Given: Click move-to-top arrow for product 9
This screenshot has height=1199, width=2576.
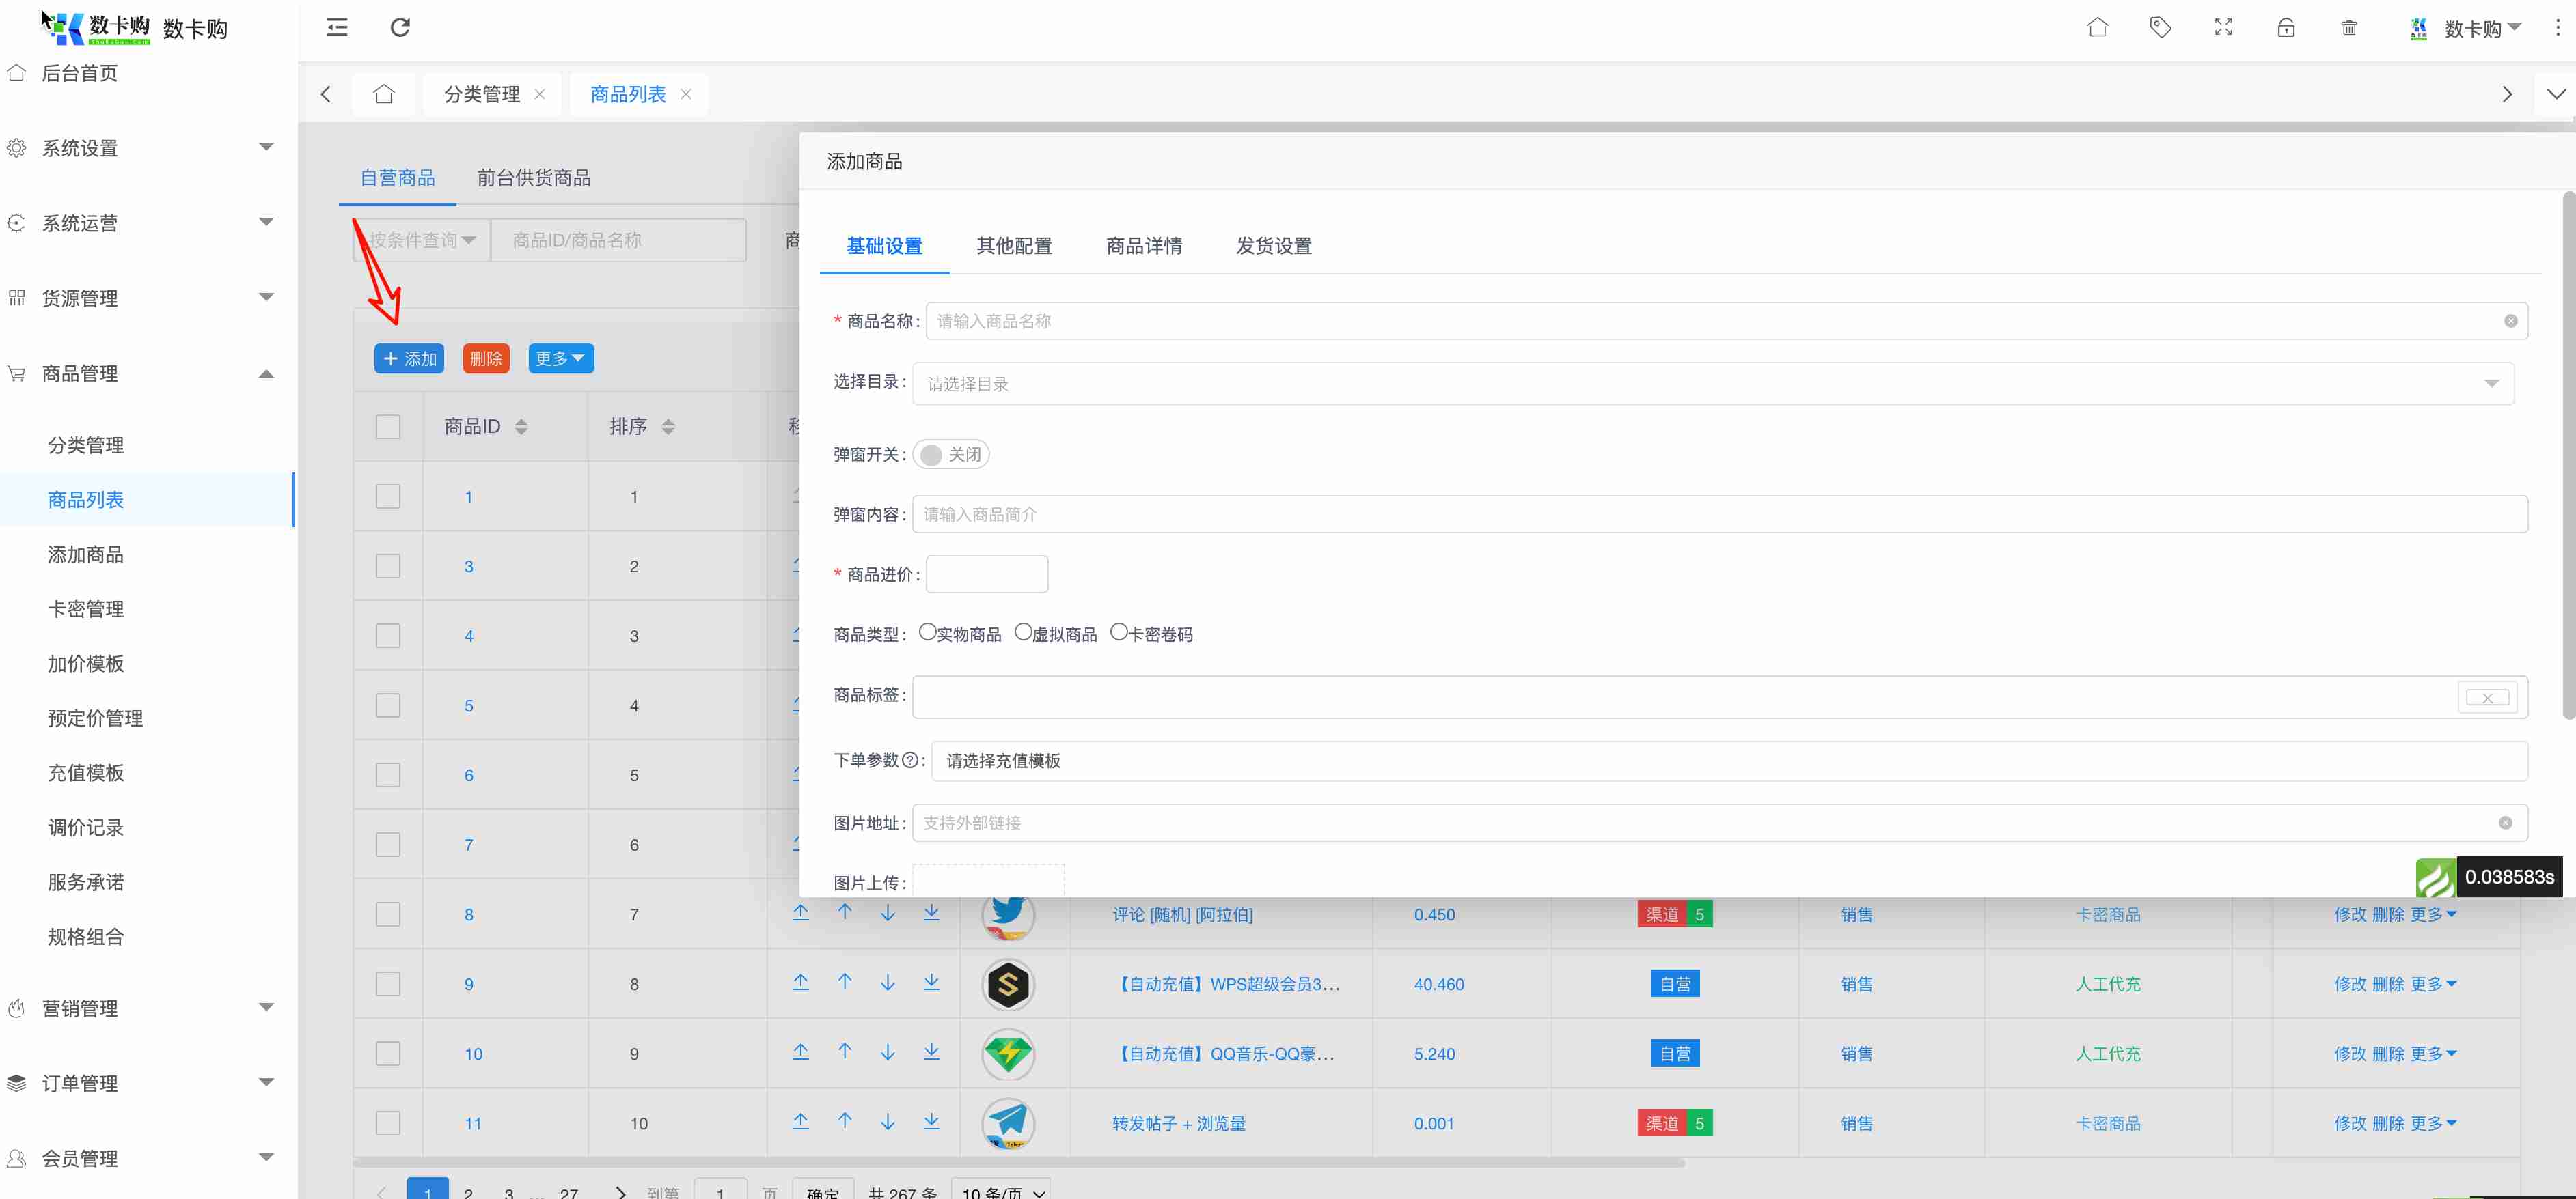Looking at the screenshot, I should click(x=800, y=983).
